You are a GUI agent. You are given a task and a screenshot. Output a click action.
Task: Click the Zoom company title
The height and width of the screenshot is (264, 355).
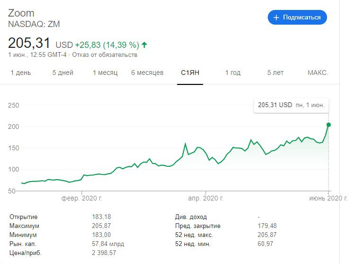(x=21, y=13)
